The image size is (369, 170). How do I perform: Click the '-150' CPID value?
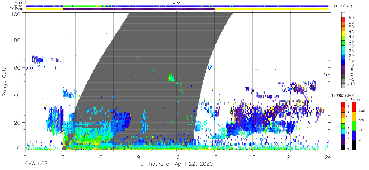[177, 3]
